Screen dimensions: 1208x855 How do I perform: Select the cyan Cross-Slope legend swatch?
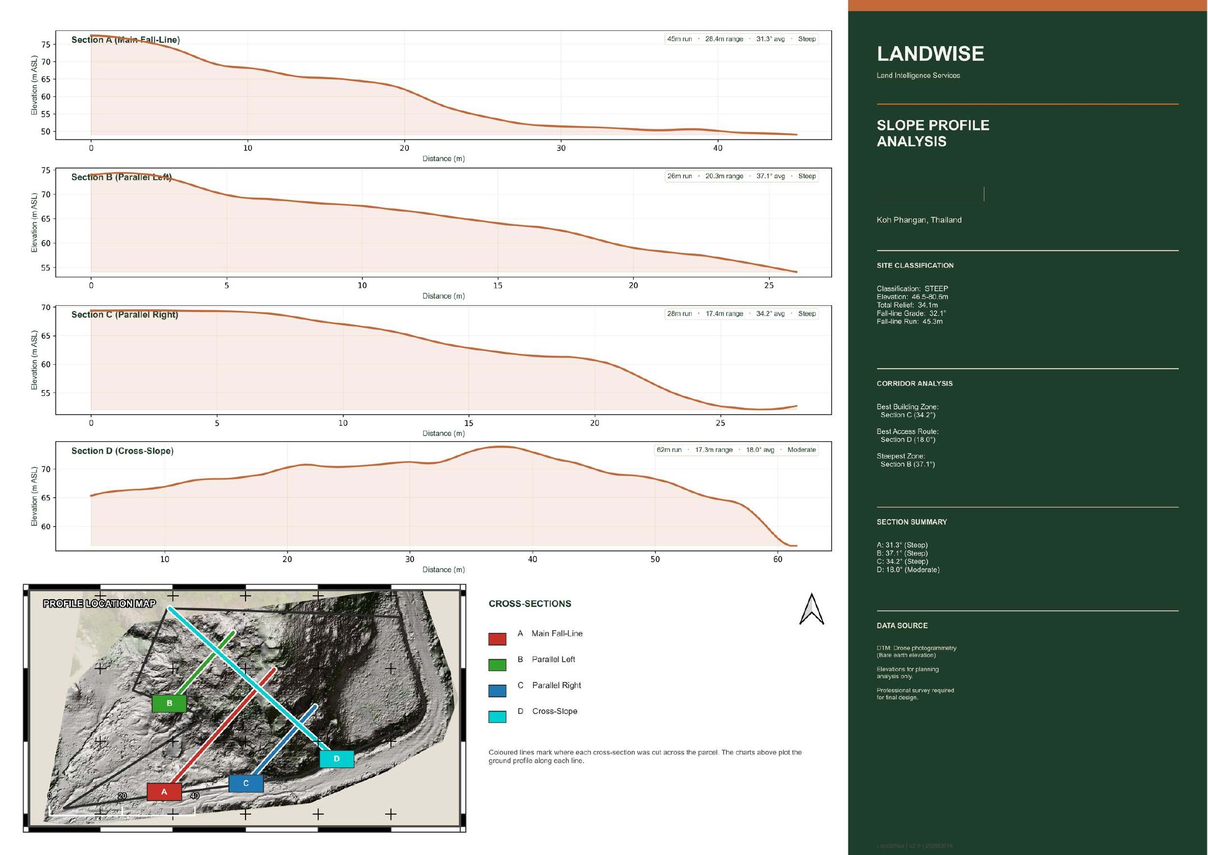pyautogui.click(x=497, y=716)
